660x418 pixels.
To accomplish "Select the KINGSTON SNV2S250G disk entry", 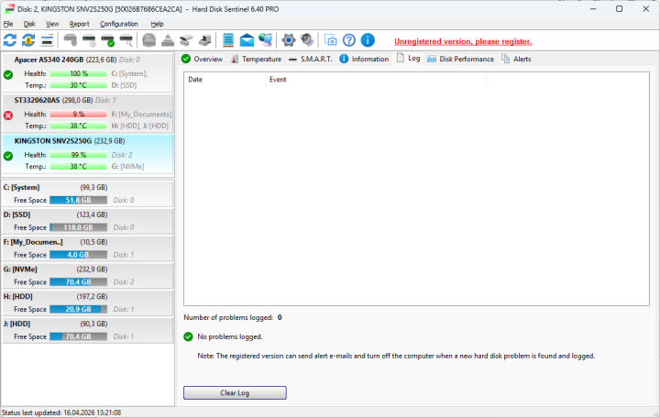I will (x=88, y=154).
